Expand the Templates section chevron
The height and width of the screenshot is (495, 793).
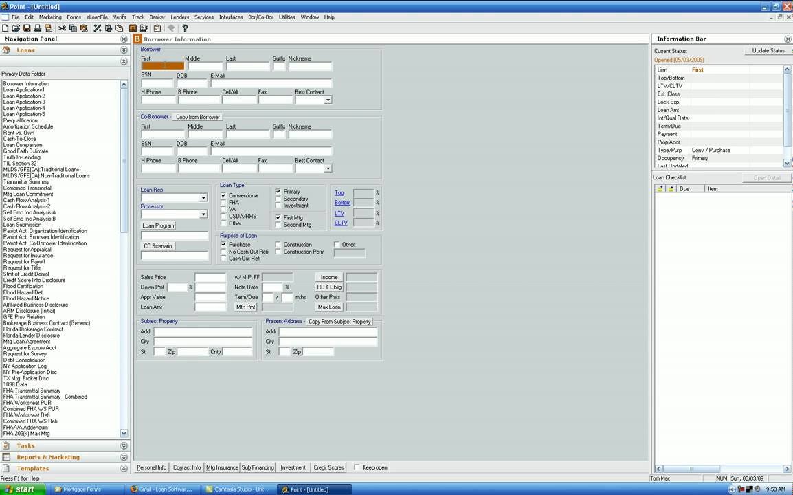point(124,468)
